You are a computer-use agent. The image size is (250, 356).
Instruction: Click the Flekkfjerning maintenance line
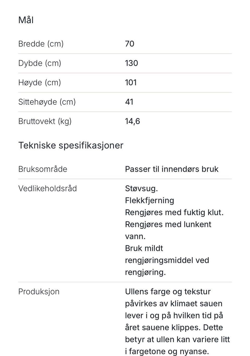pyautogui.click(x=149, y=200)
